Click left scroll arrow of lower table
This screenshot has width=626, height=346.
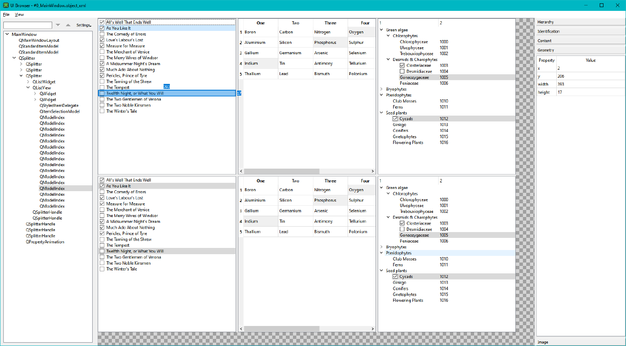(241, 329)
